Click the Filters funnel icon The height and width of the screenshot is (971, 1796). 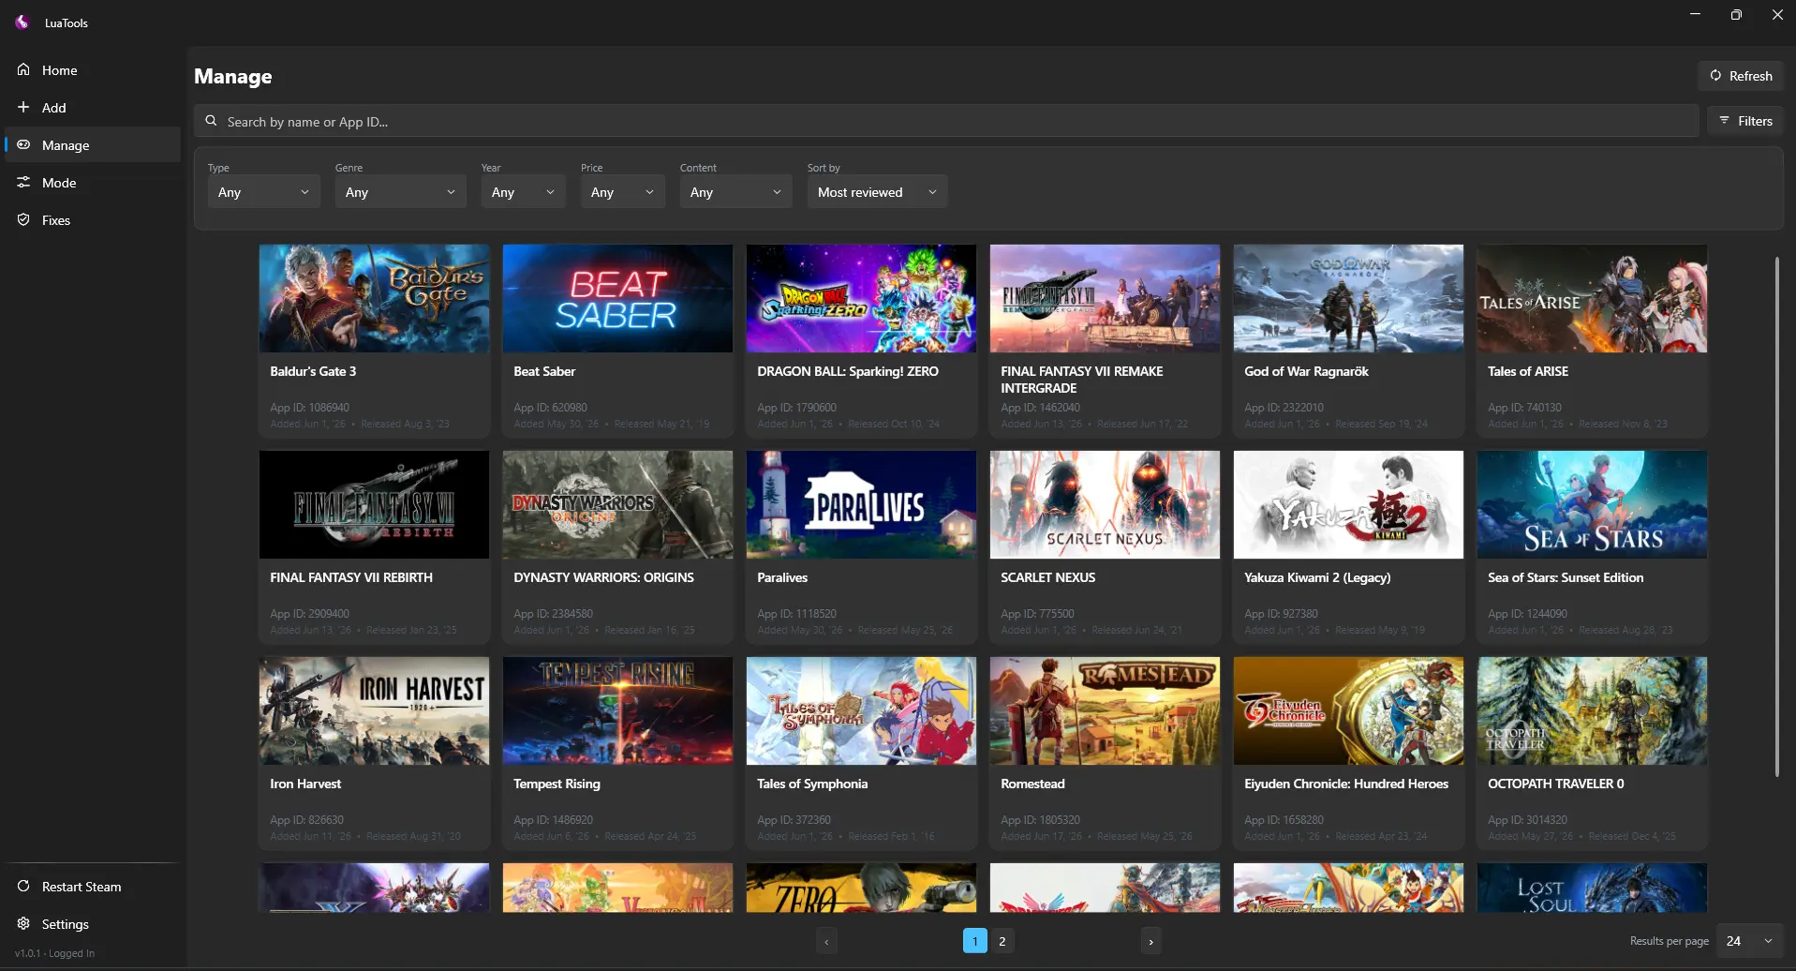click(1724, 120)
